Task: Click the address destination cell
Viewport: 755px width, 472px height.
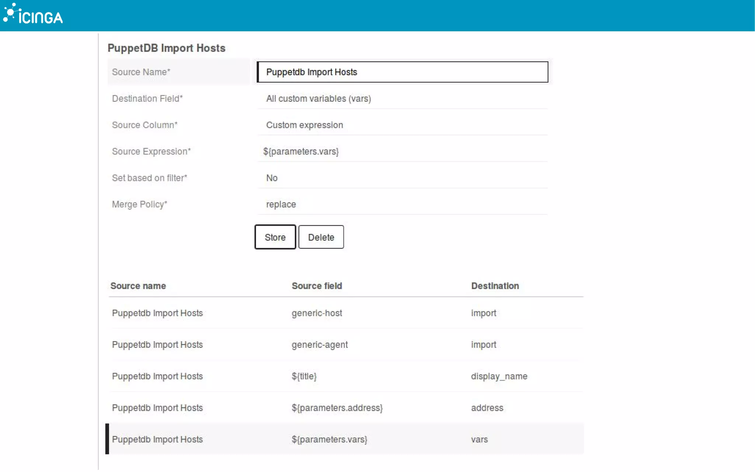Action: coord(487,408)
